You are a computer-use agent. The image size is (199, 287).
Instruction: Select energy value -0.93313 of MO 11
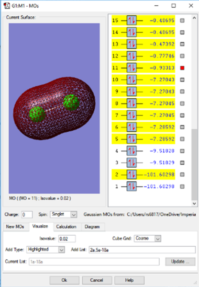coord(162,68)
